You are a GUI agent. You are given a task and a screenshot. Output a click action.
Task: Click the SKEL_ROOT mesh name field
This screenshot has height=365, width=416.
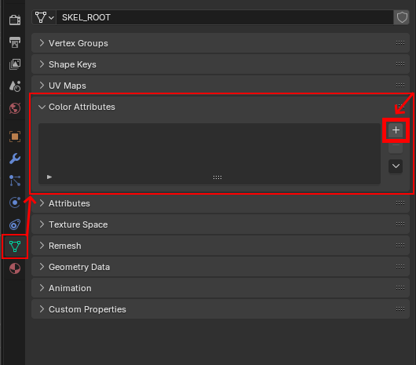pos(225,17)
